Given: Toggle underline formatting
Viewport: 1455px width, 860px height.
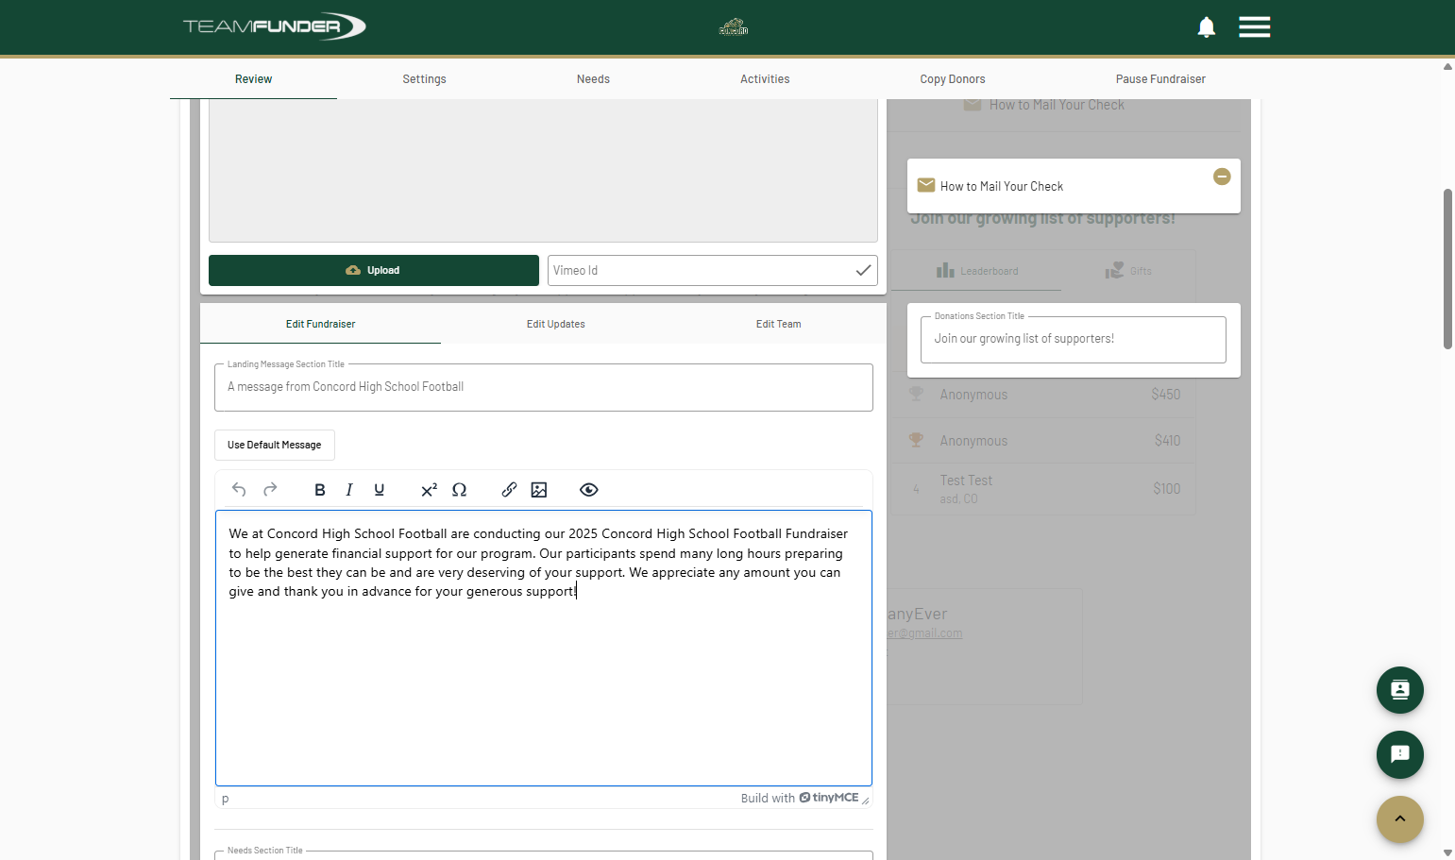Looking at the screenshot, I should (x=380, y=489).
